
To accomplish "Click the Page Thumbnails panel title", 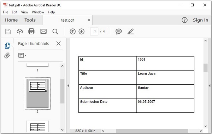I will tap(33, 44).
